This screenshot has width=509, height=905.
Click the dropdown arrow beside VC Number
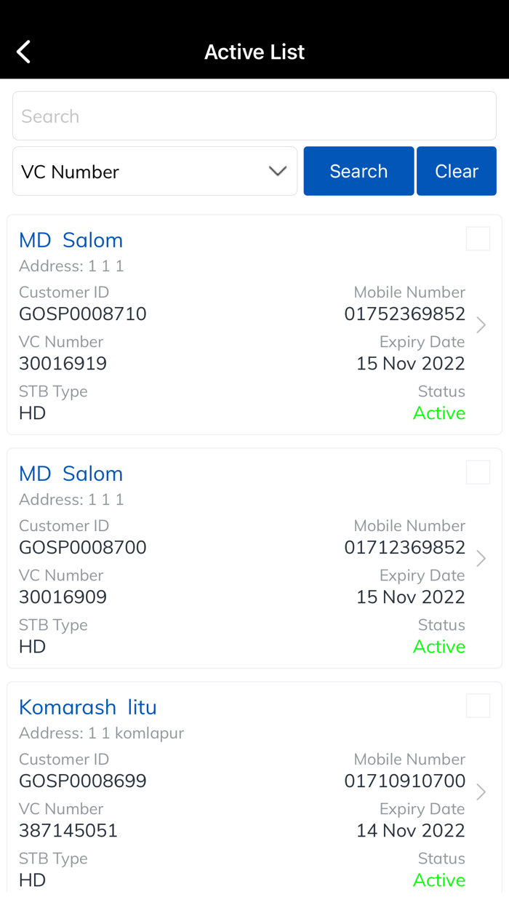[278, 171]
